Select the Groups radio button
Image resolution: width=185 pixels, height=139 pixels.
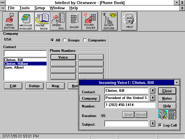(x=64, y=40)
